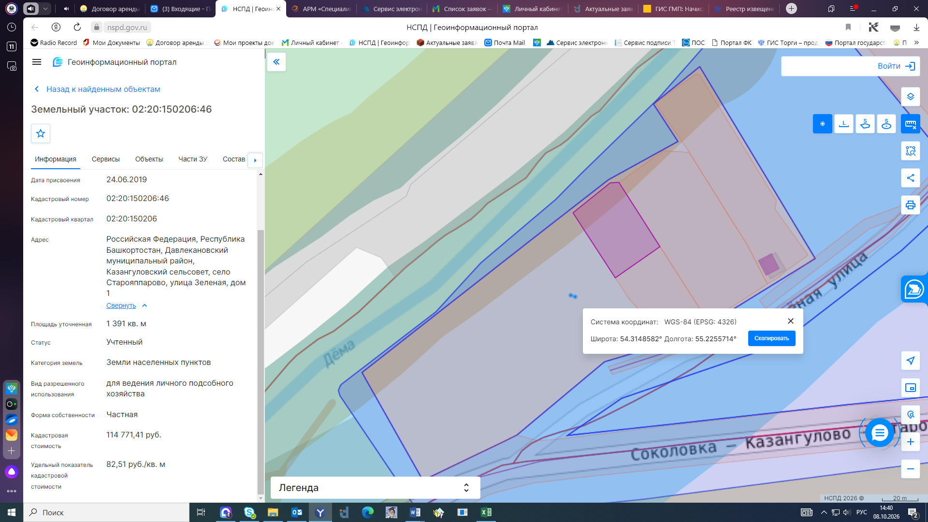Reload the current page
This screenshot has height=522, width=928.
pyautogui.click(x=77, y=27)
